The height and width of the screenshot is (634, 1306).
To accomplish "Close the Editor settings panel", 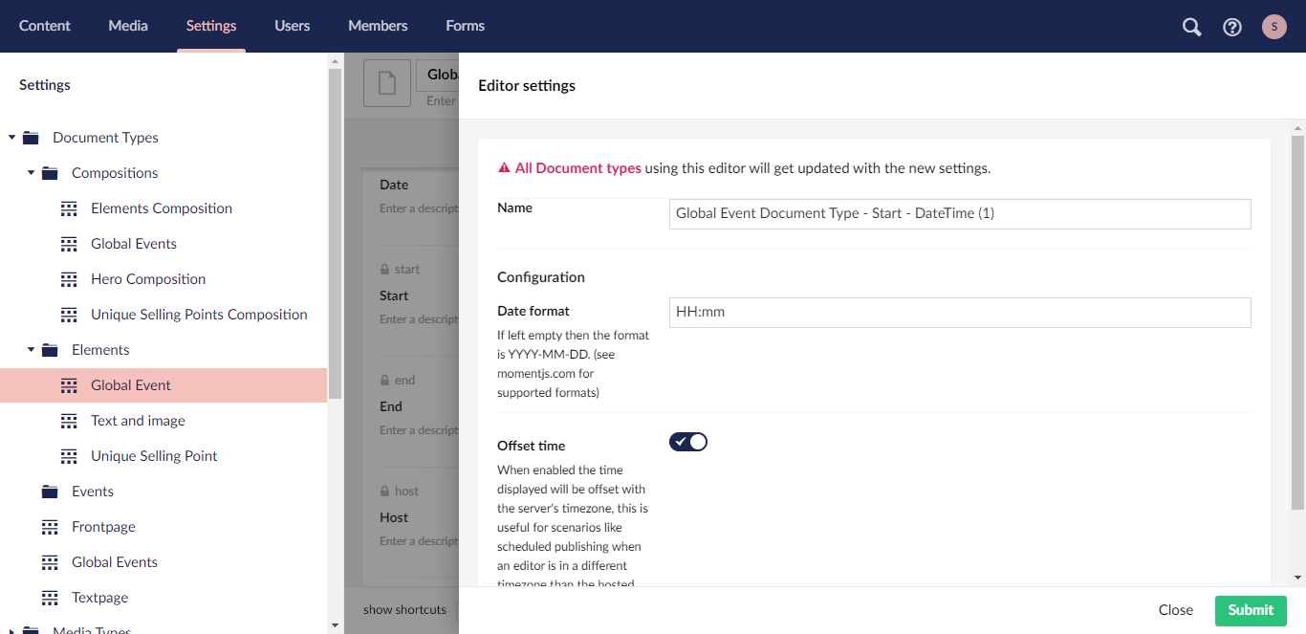I will pos(1175,610).
